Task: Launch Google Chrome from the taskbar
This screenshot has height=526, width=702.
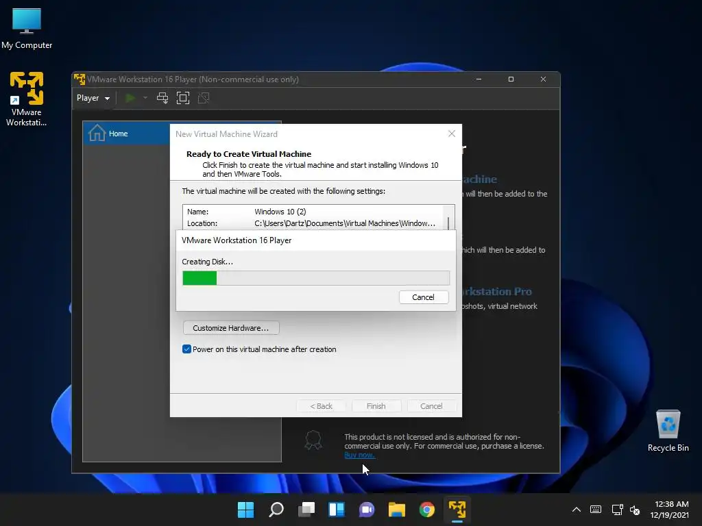Action: tap(427, 510)
